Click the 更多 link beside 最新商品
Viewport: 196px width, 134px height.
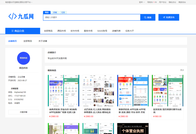(182, 70)
